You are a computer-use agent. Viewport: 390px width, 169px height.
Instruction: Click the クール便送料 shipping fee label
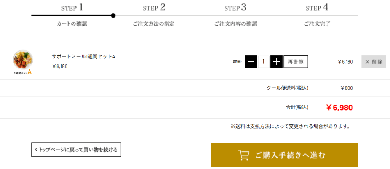point(287,88)
